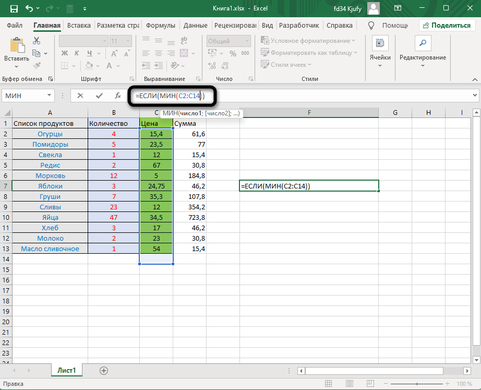The image size is (481, 390).
Task: Apply percent style format
Action: click(233, 53)
